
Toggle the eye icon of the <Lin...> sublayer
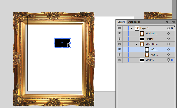(120, 55)
